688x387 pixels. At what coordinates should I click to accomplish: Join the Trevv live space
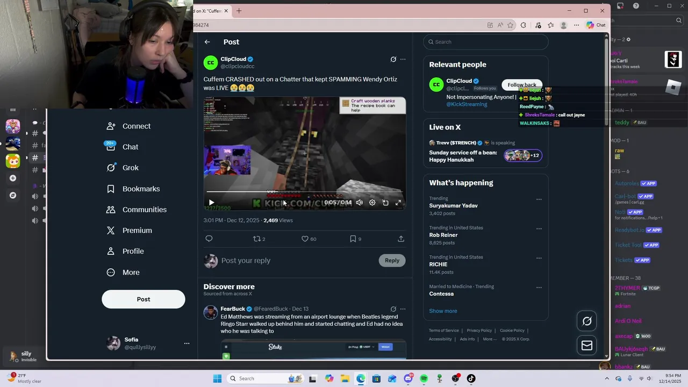click(486, 151)
